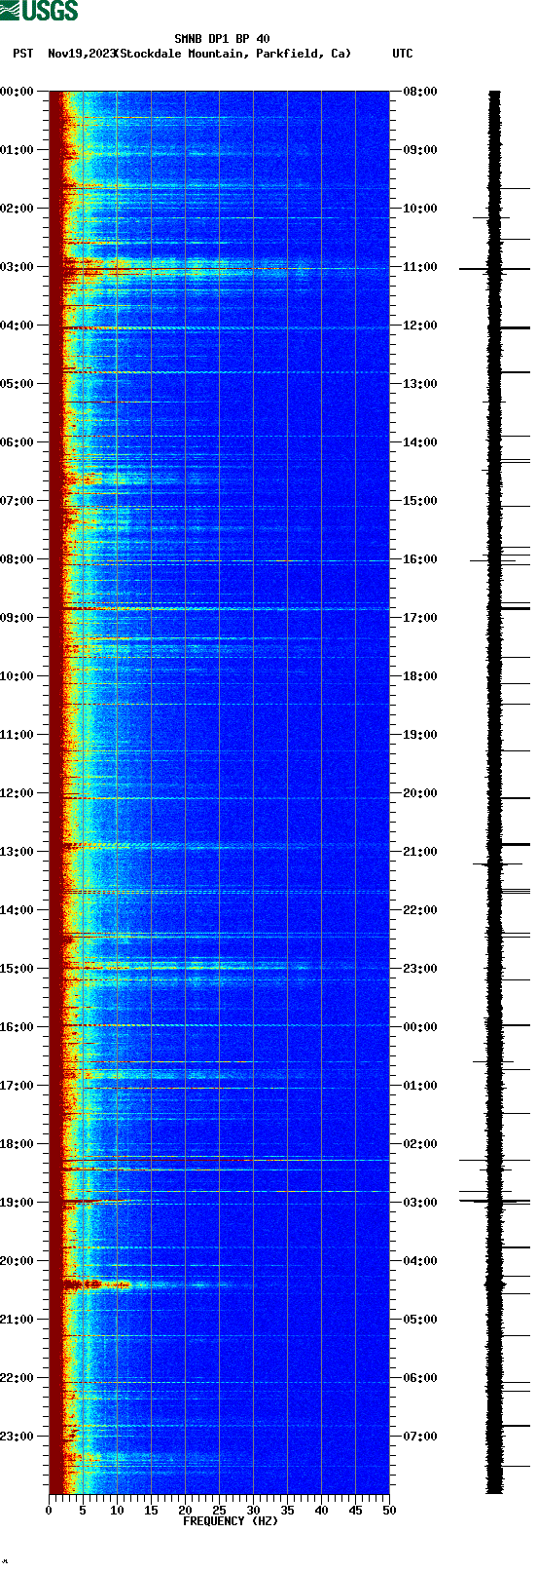537x1572 pixels.
Task: Click the PST axis '07:00' label
Action: click(18, 501)
